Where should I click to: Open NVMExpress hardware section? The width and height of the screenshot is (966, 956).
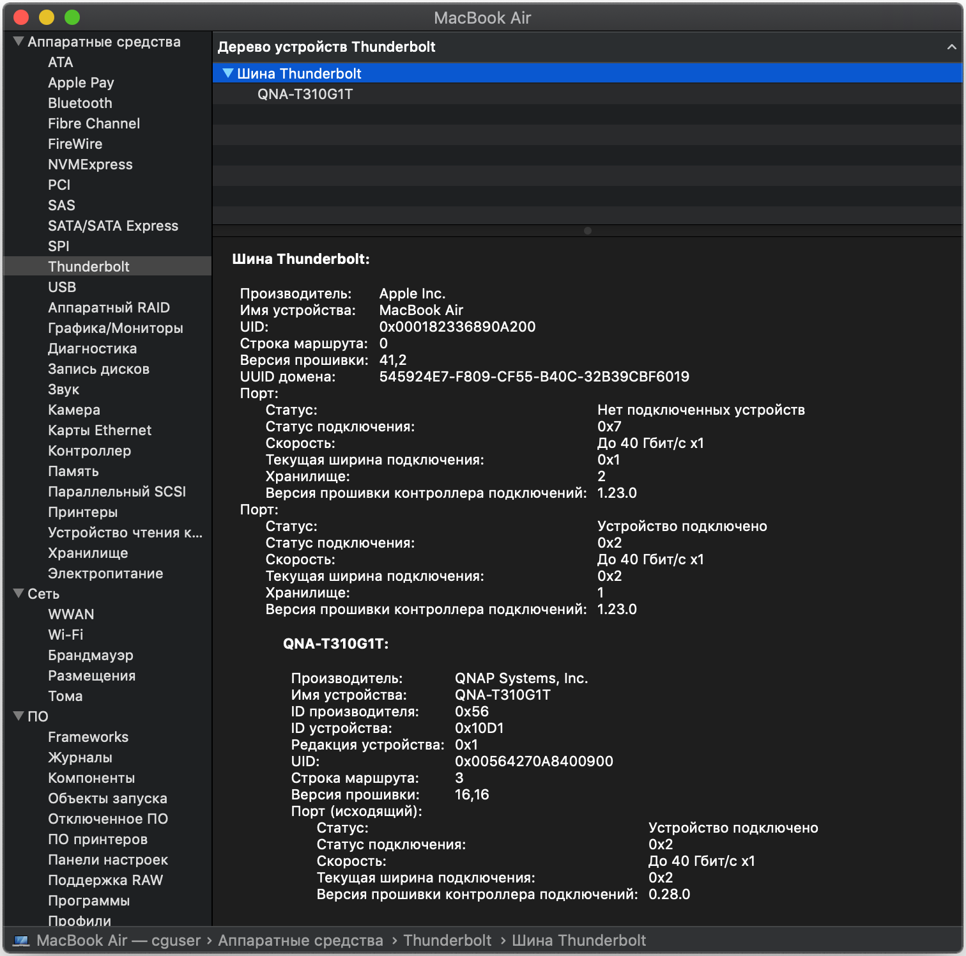[90, 164]
